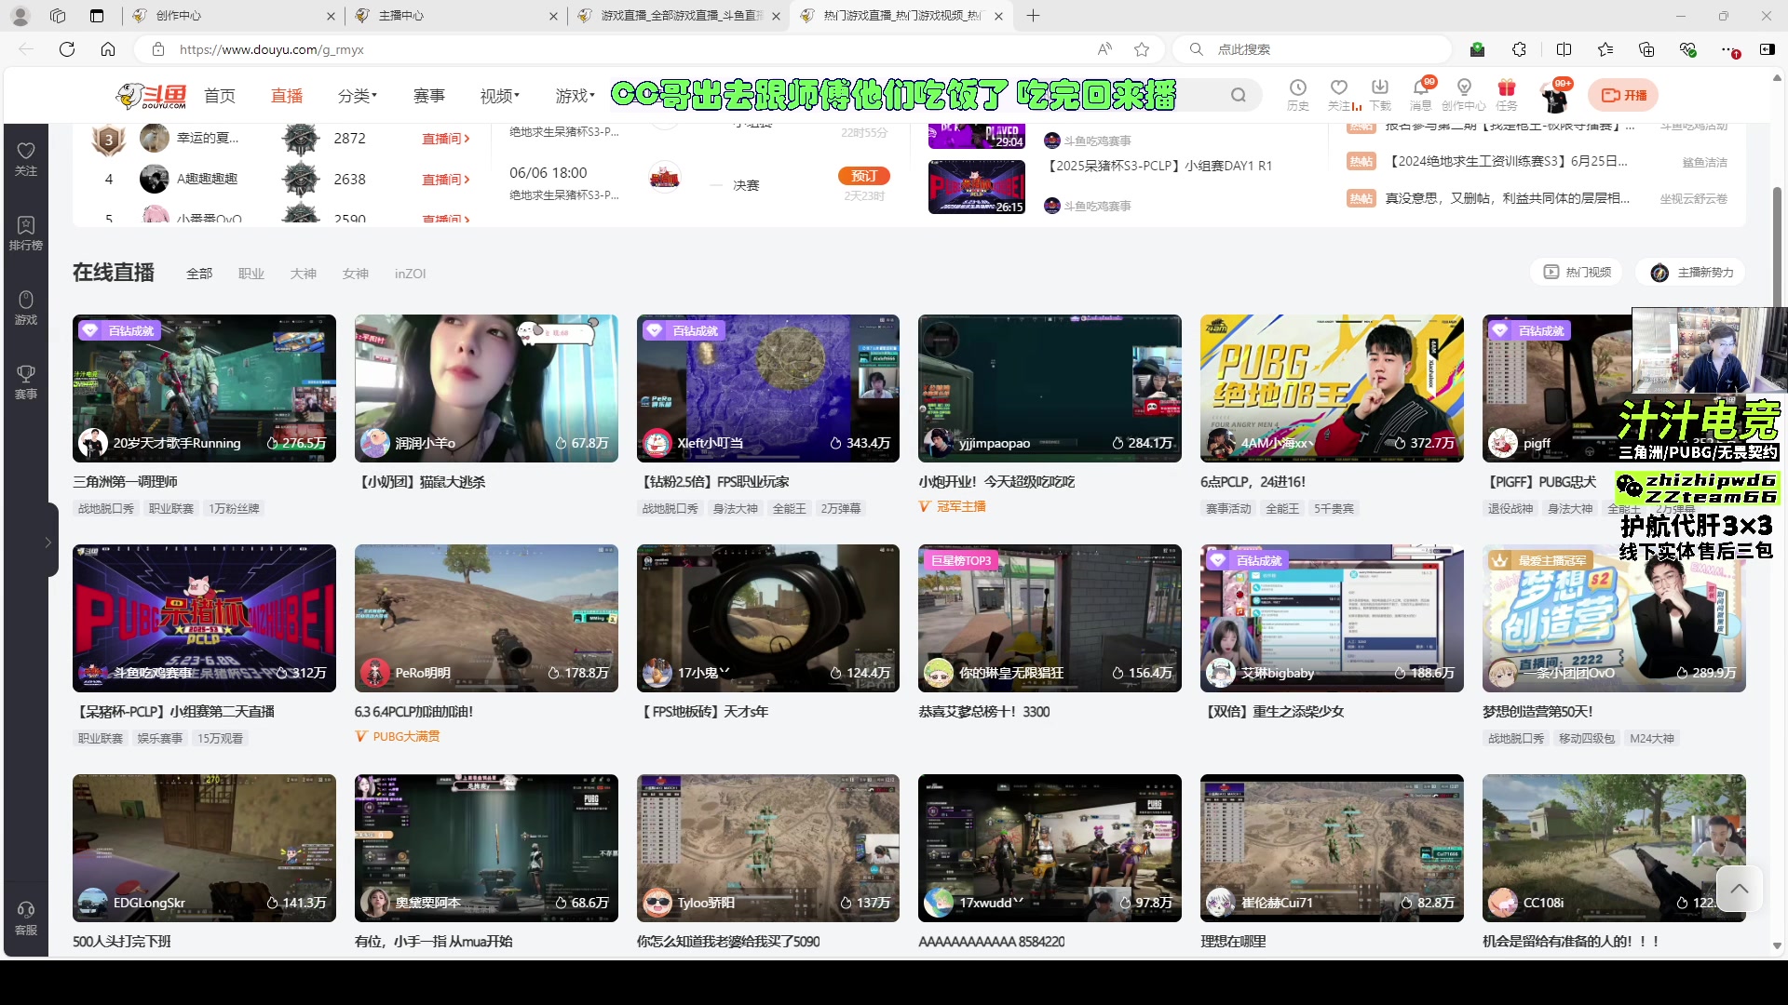Expand the 游戏 dropdown in navigation
Screen dimensions: 1788x1005
(575, 95)
